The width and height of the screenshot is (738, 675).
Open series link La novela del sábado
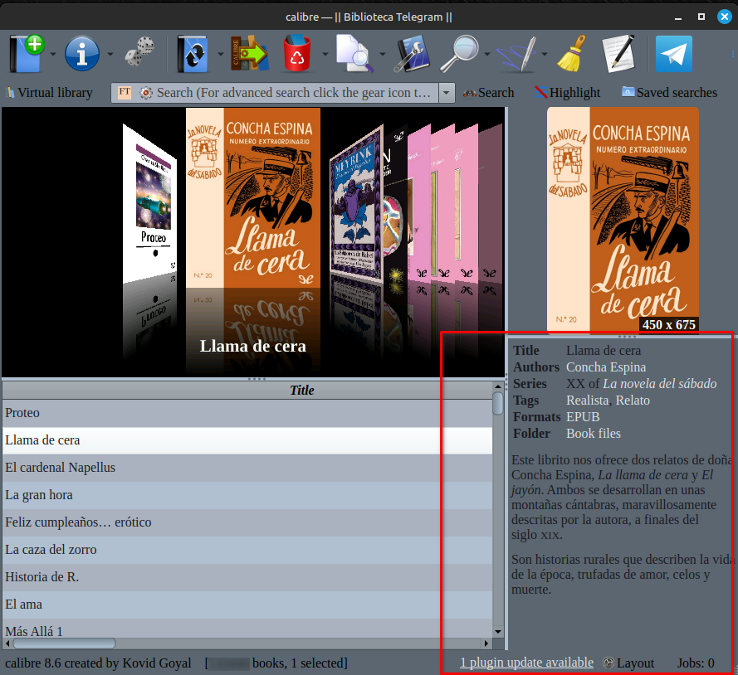coord(659,384)
